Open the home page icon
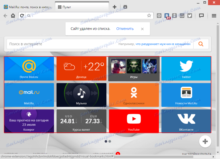The image size is (220, 159). [x=13, y=16]
